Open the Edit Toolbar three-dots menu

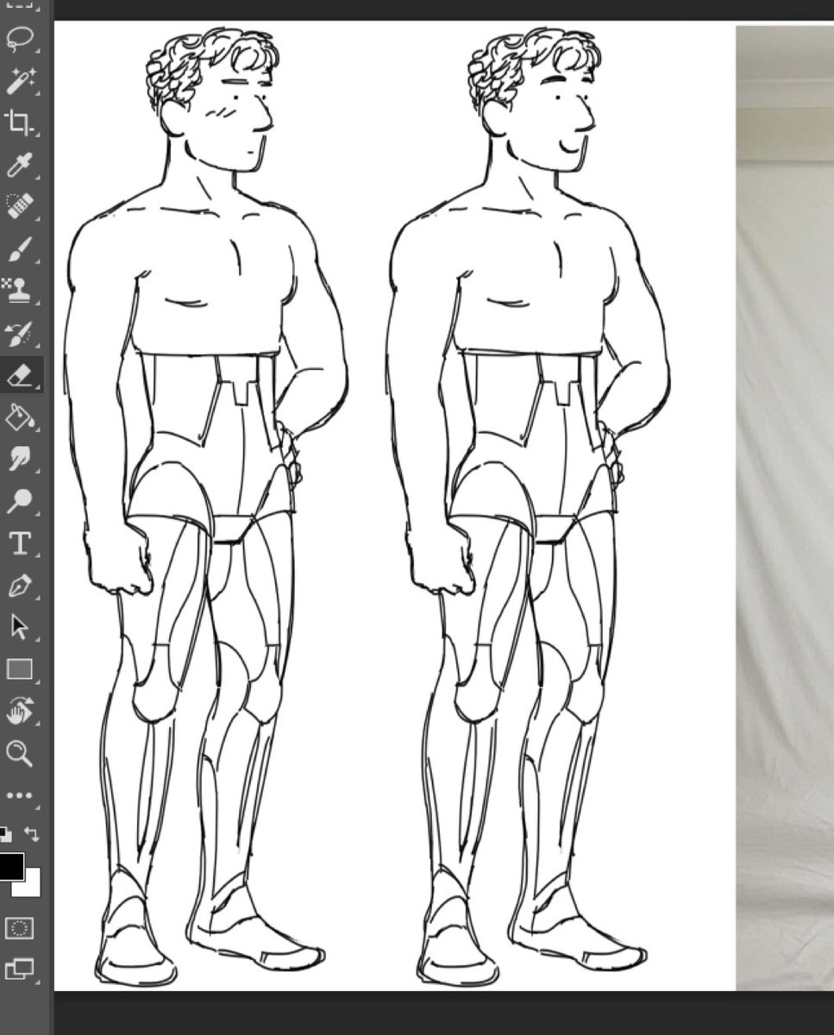[19, 795]
